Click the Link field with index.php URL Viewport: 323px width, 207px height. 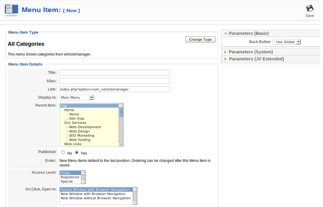[115, 89]
